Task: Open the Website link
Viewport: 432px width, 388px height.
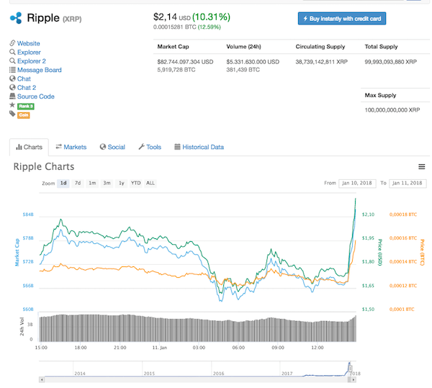Action: tap(29, 43)
